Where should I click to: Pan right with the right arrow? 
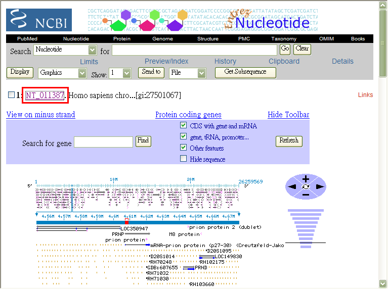coord(319,187)
